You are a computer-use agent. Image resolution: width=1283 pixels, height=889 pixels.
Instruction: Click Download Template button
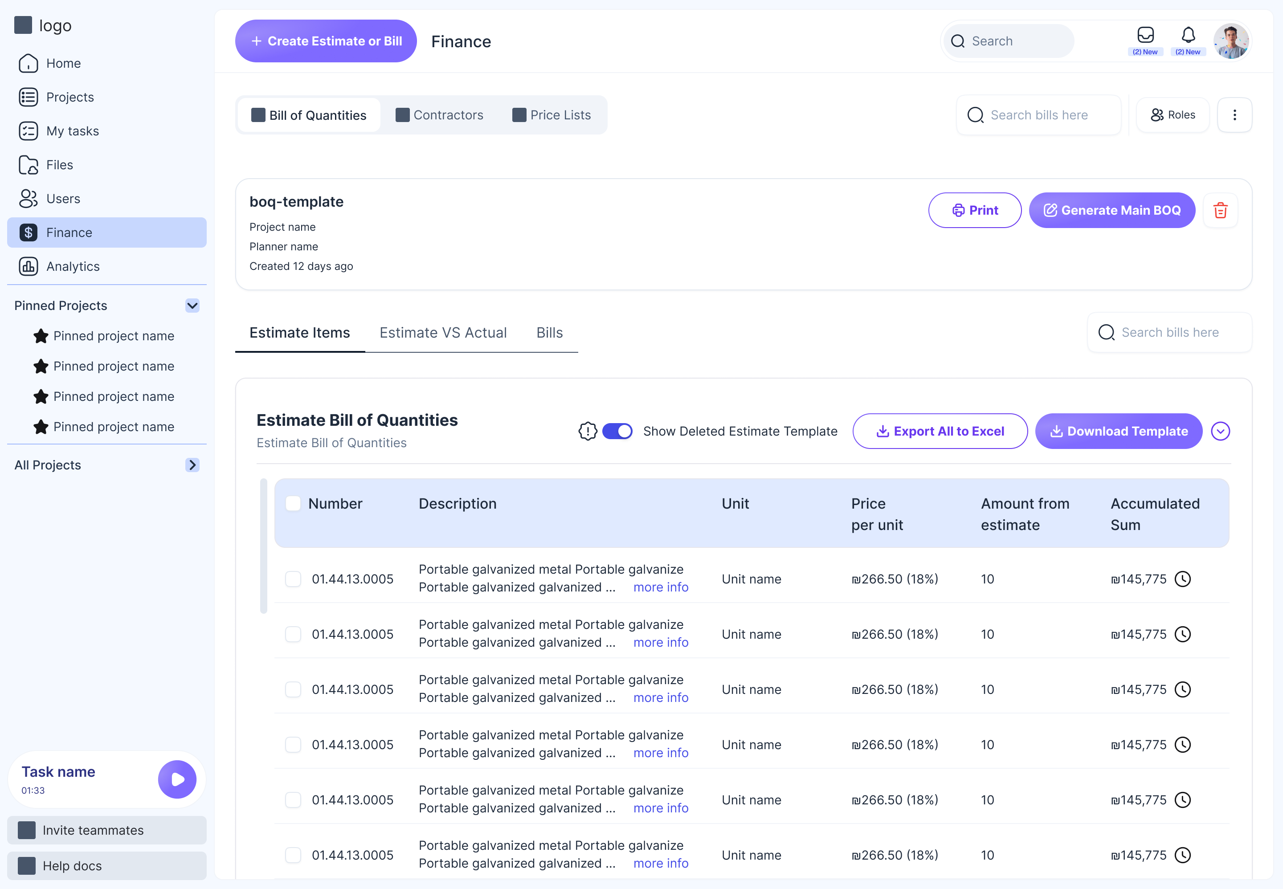(1118, 431)
